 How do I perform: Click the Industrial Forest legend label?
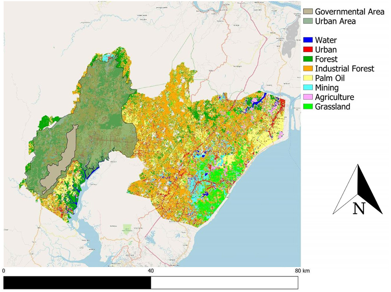(344, 69)
